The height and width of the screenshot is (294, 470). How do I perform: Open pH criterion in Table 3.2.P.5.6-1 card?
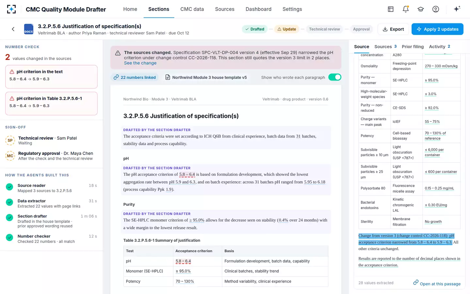pyautogui.click(x=51, y=104)
